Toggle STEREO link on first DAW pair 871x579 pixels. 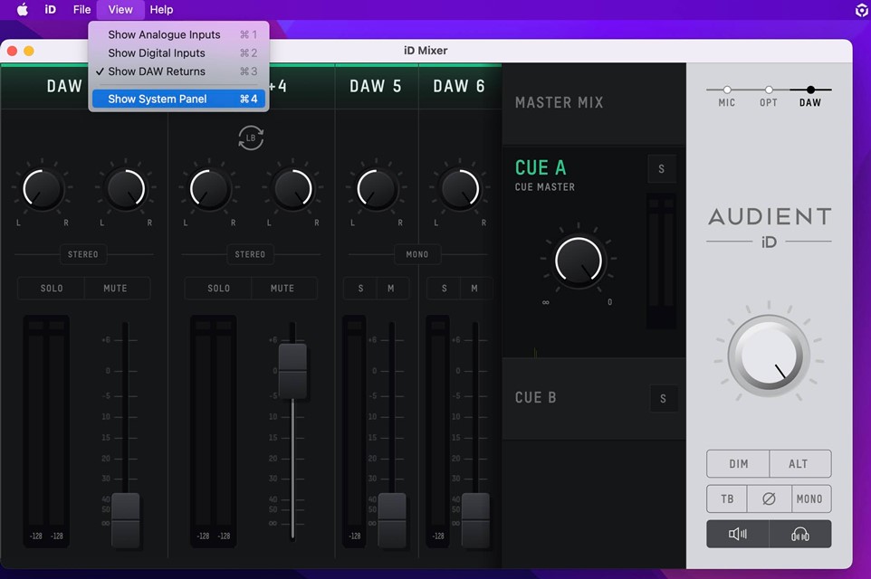(82, 254)
